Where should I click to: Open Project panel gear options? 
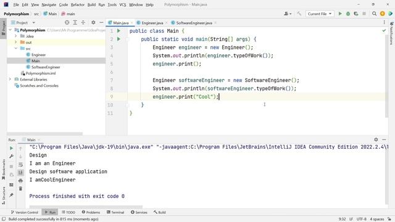point(93,23)
